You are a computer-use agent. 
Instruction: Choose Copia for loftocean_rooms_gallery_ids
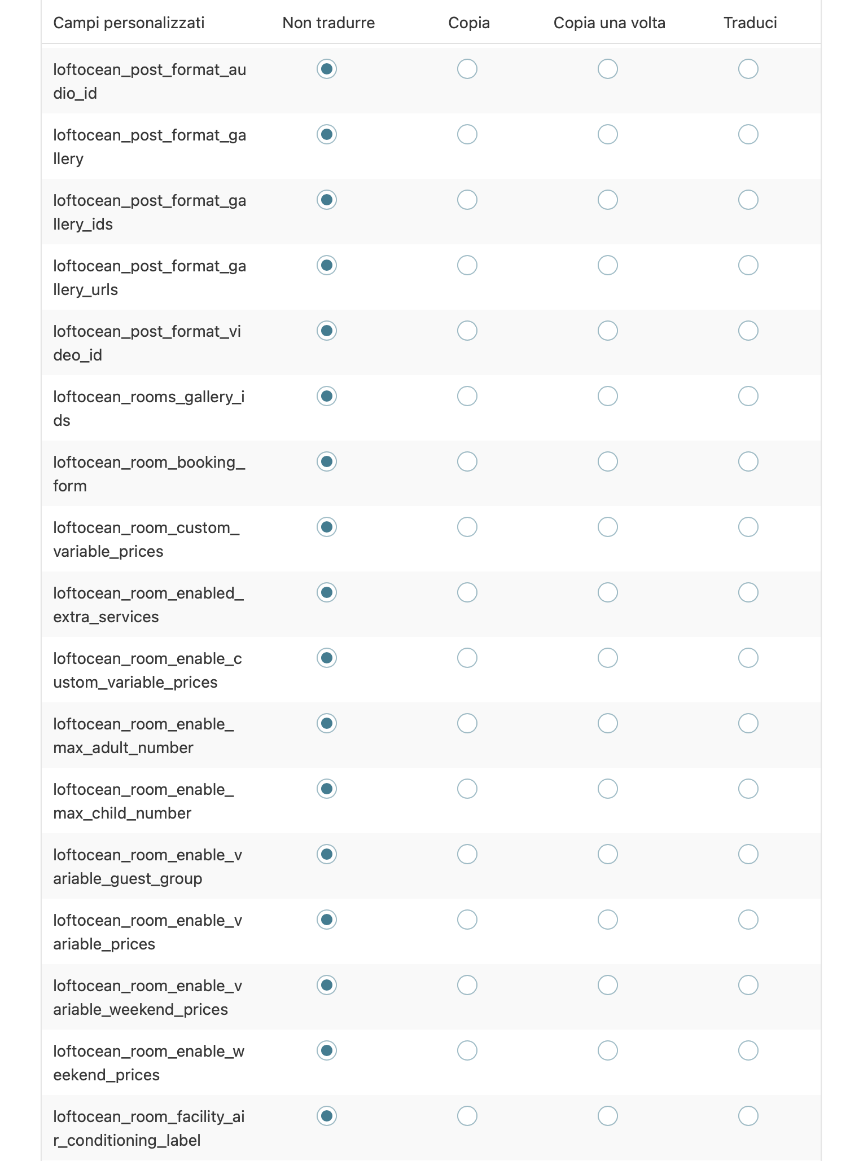click(x=467, y=396)
